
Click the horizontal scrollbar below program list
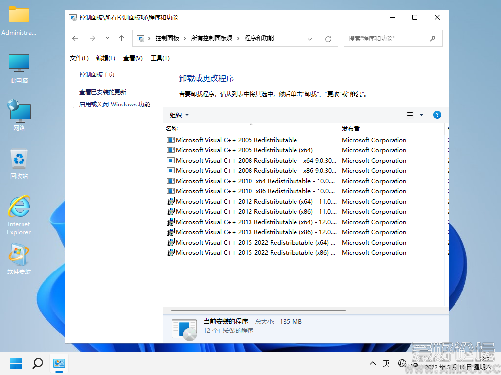pos(258,310)
